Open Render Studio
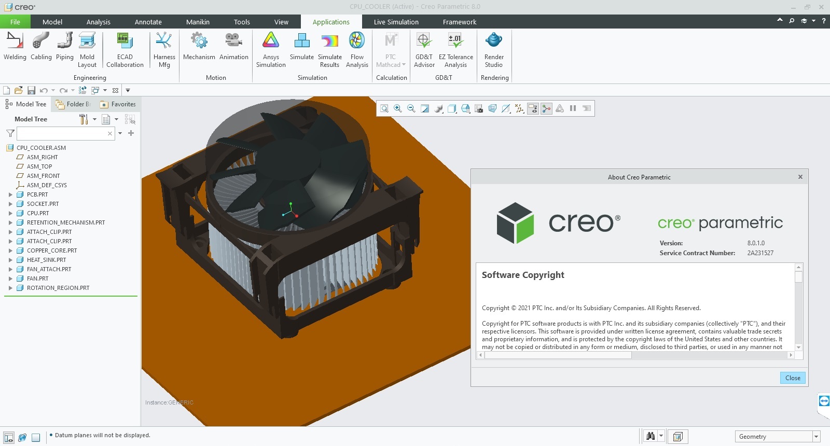The image size is (830, 446). click(494, 50)
